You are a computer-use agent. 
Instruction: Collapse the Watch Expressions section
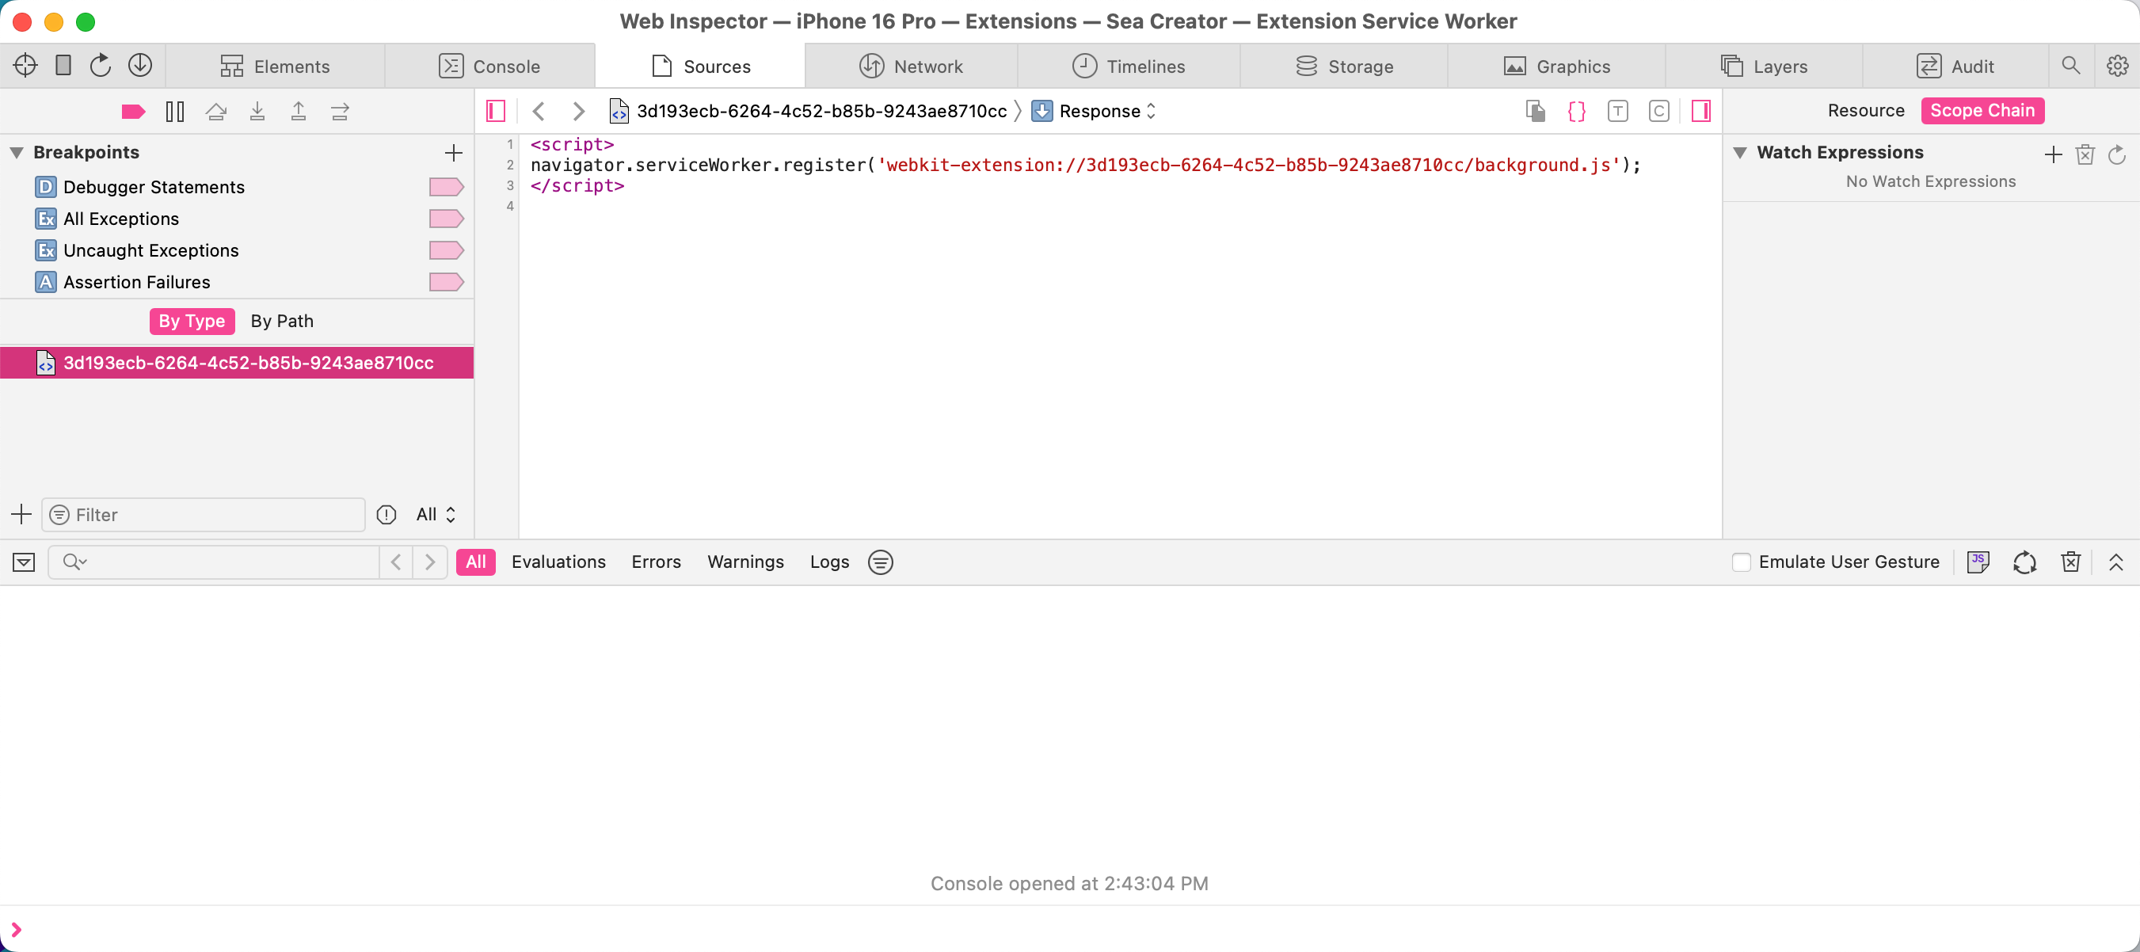point(1739,153)
